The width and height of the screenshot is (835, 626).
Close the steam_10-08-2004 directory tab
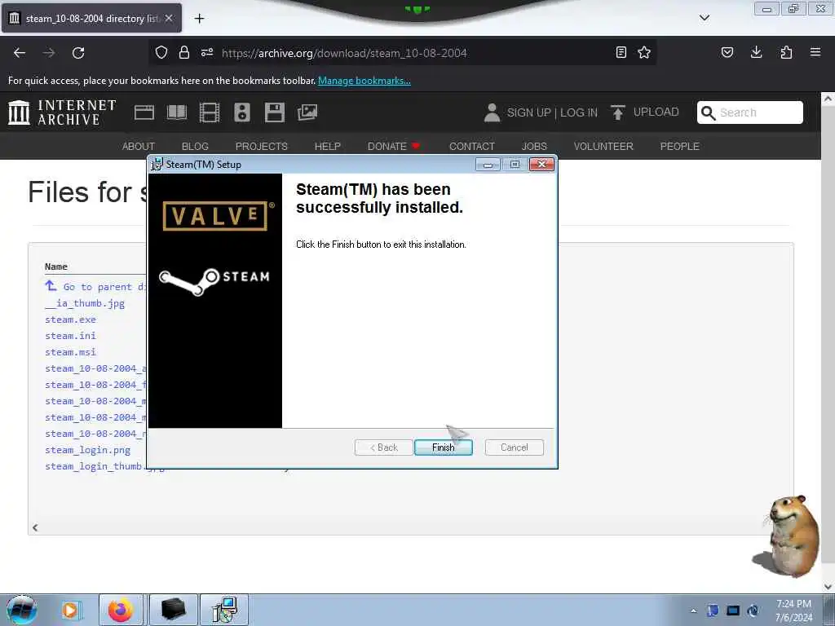pyautogui.click(x=169, y=18)
